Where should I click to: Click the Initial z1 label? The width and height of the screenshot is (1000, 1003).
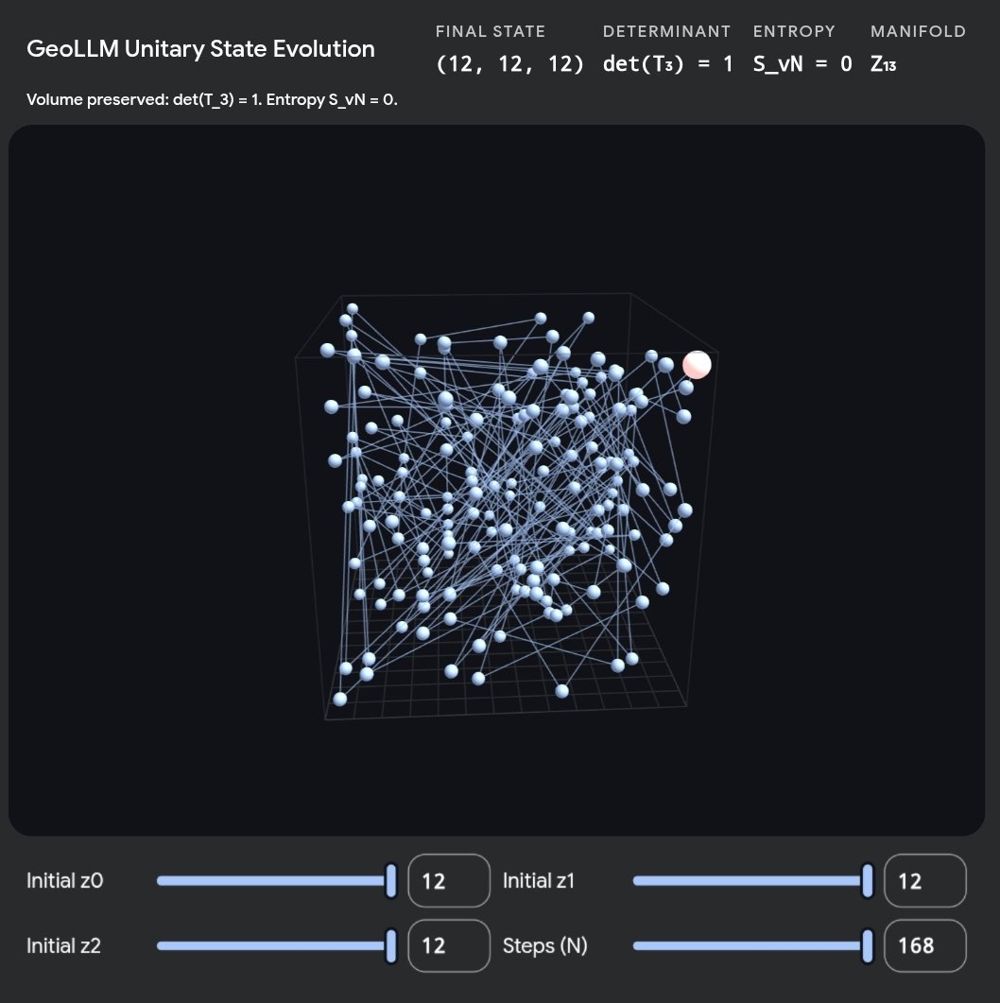tap(539, 881)
